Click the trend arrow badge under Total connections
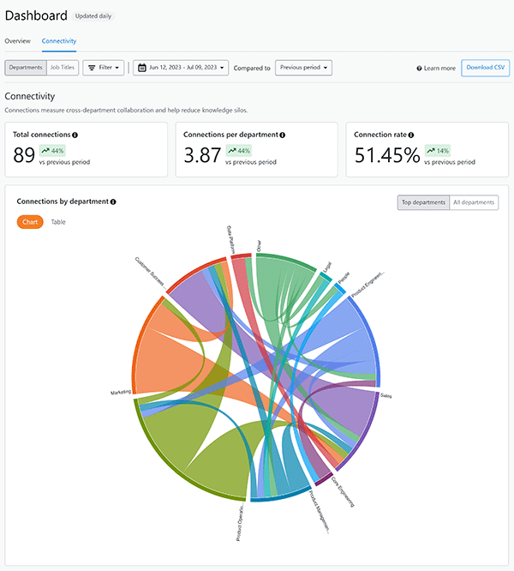Image resolution: width=514 pixels, height=571 pixels. coord(53,151)
